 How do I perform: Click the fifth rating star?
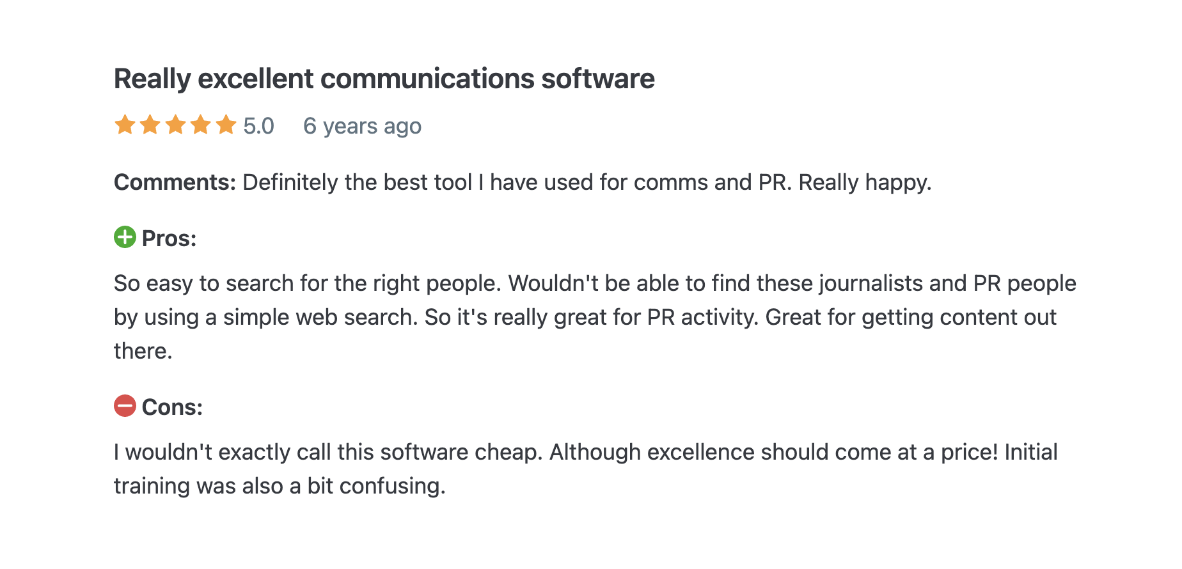(226, 125)
